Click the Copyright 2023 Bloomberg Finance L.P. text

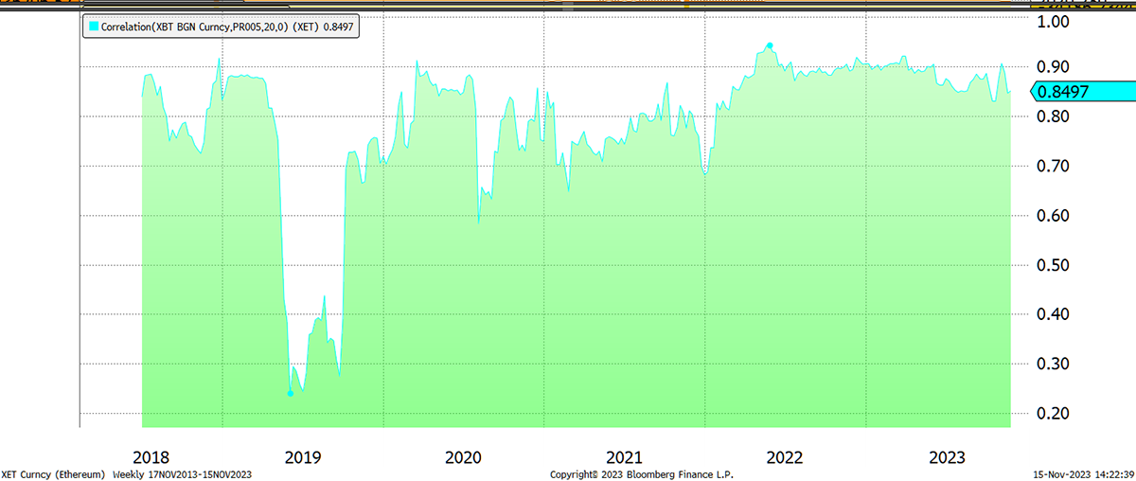(x=642, y=473)
